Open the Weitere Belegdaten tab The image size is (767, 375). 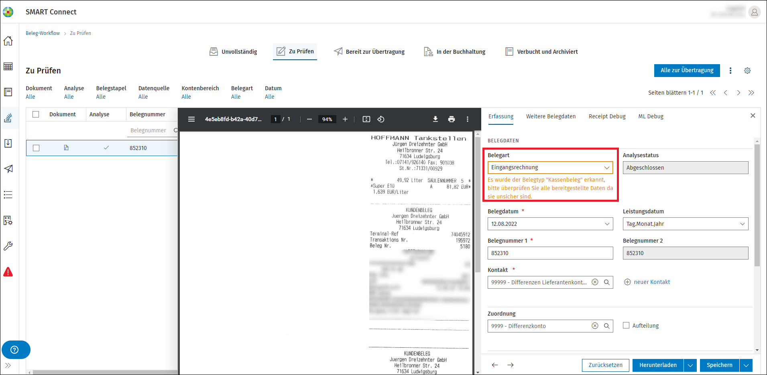[x=551, y=116]
